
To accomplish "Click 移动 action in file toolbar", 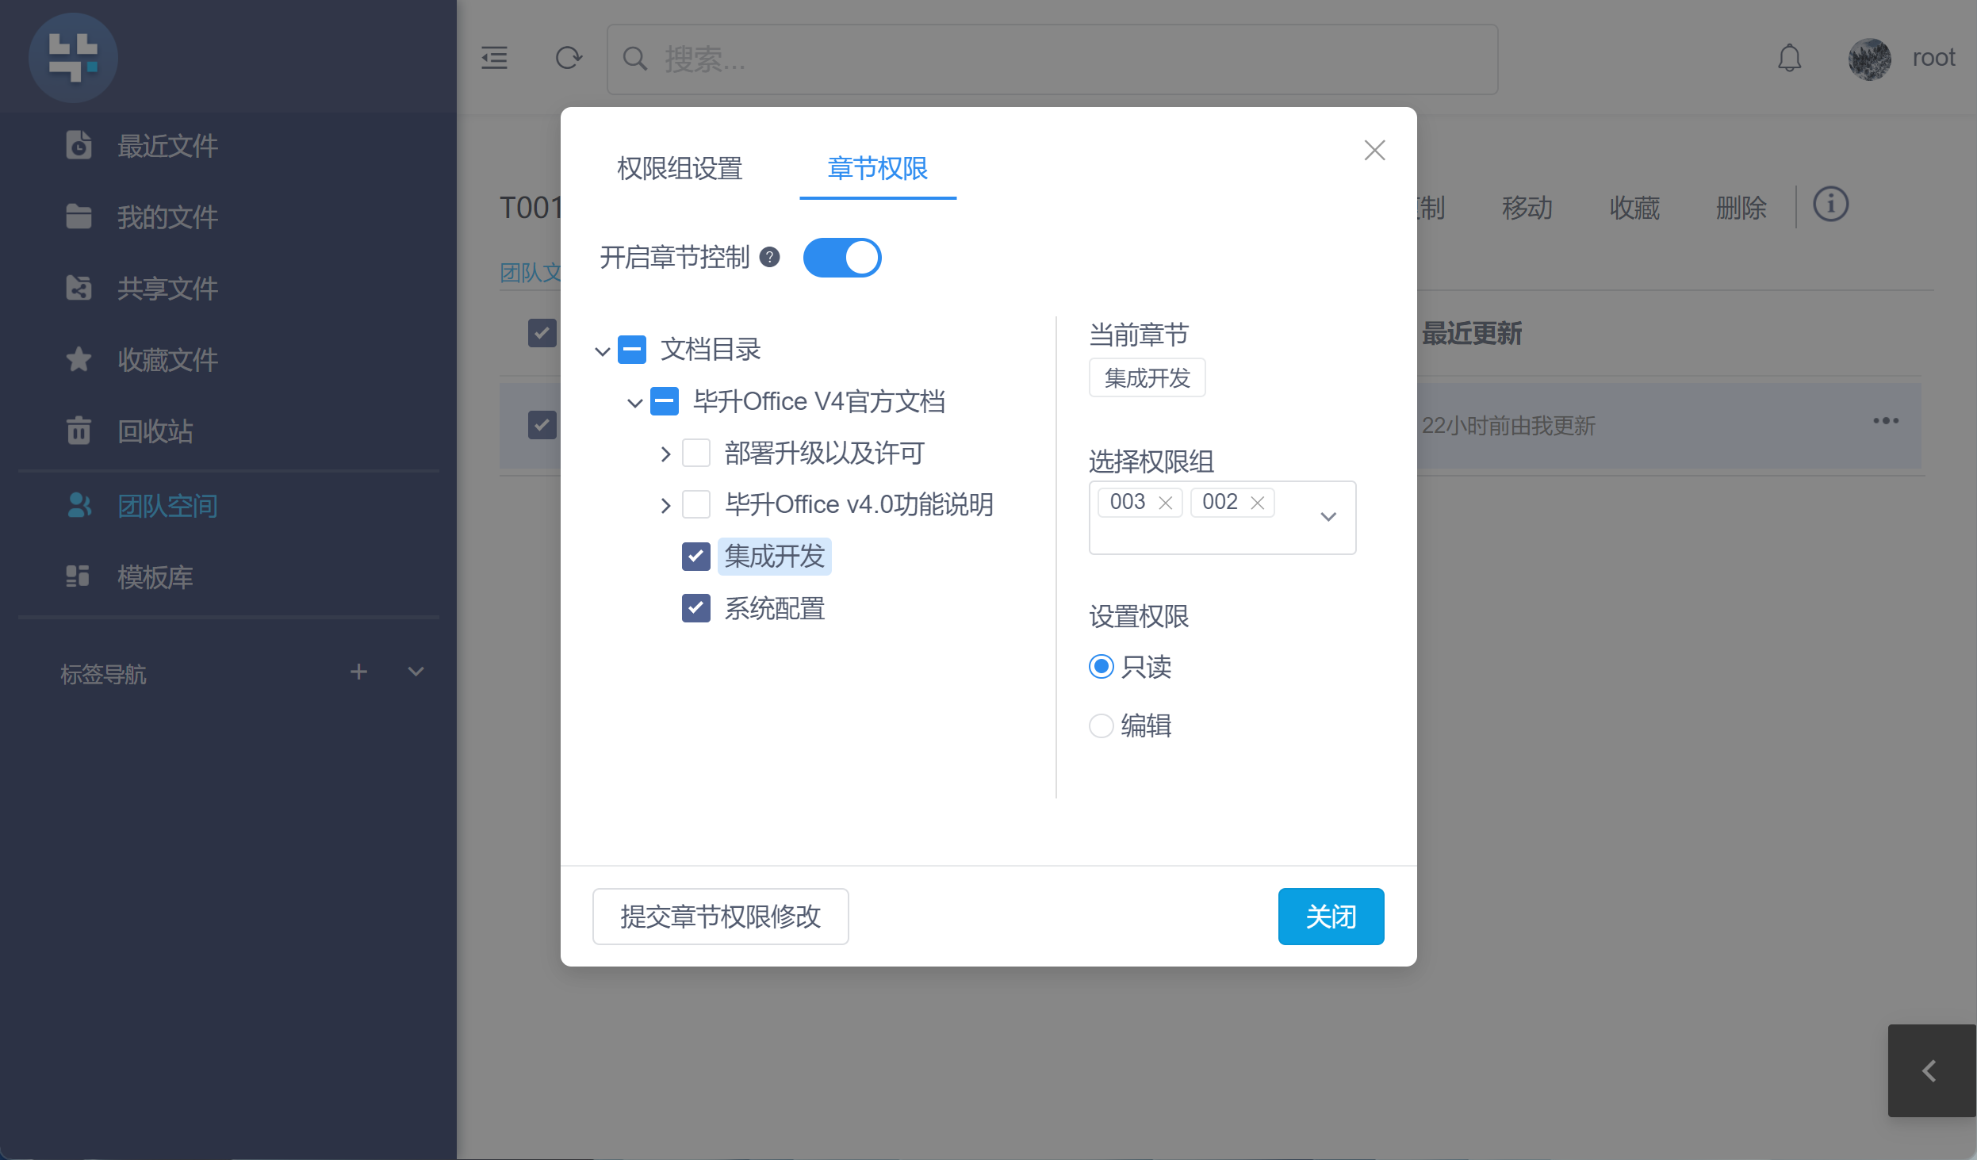I will (1527, 209).
